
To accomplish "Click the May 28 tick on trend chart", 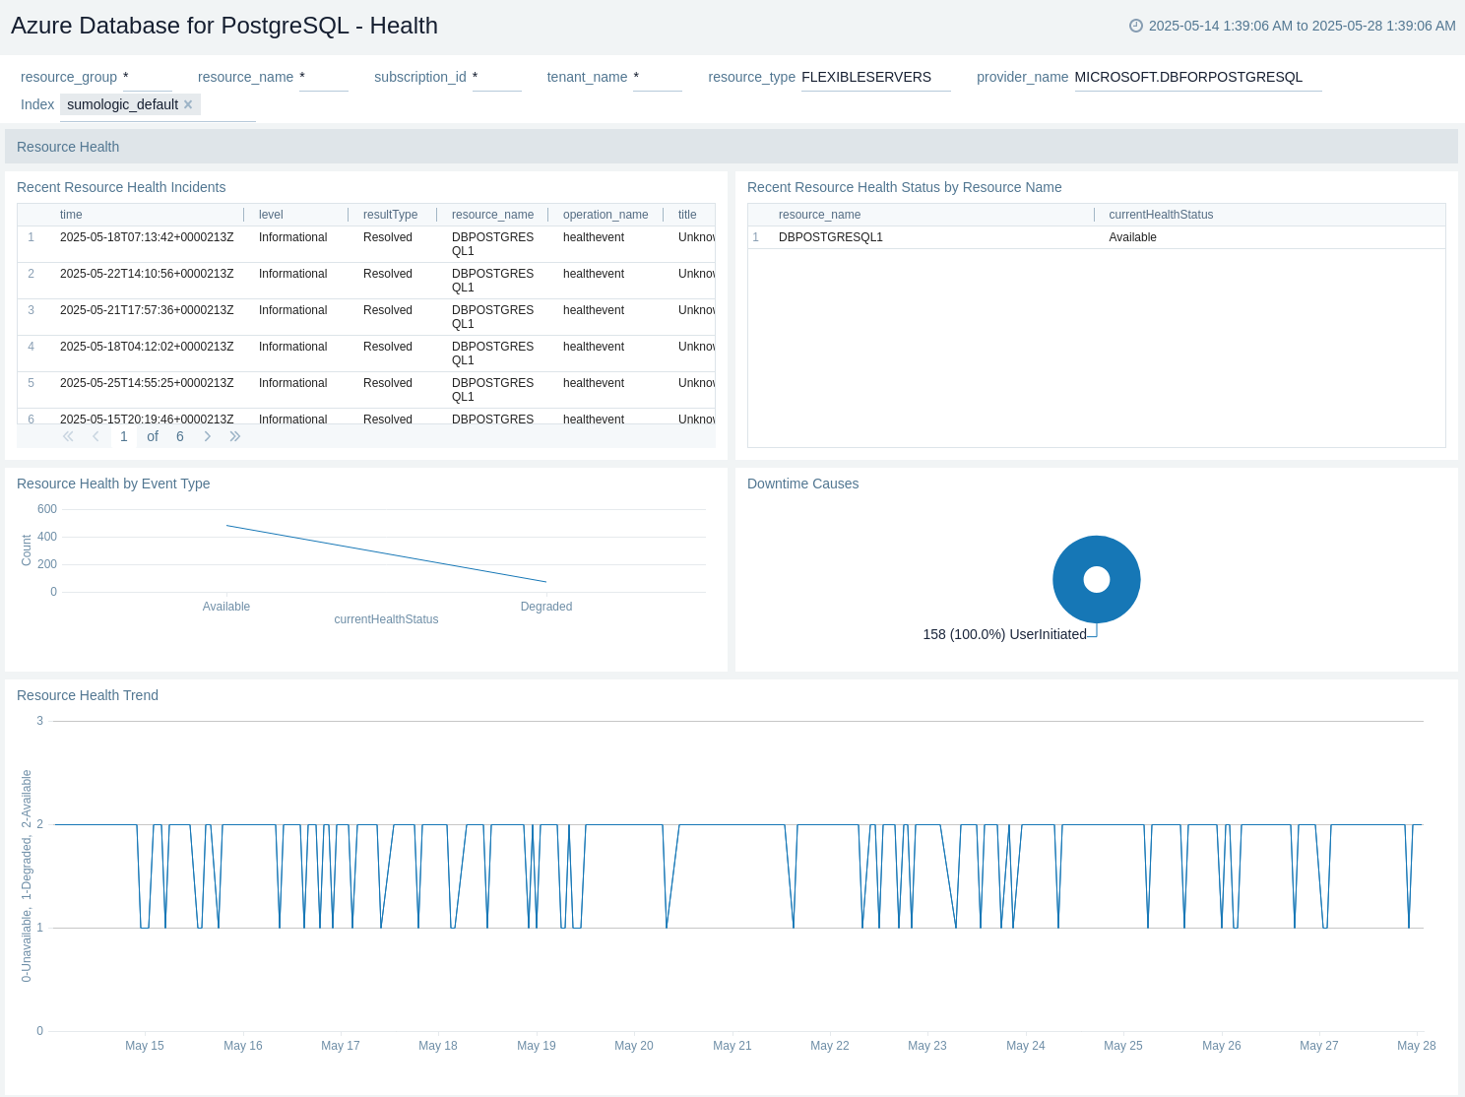I will [x=1417, y=1046].
